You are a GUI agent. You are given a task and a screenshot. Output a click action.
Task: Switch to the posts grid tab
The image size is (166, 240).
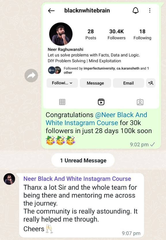click(x=62, y=102)
